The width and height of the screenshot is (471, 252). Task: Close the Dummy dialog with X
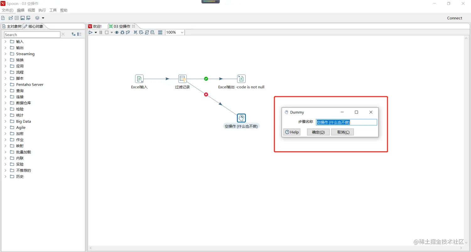point(371,112)
